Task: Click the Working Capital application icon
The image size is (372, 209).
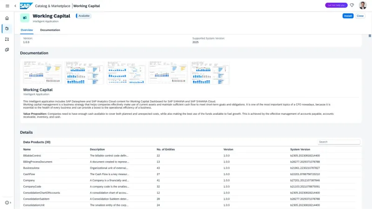Action: click(25, 18)
